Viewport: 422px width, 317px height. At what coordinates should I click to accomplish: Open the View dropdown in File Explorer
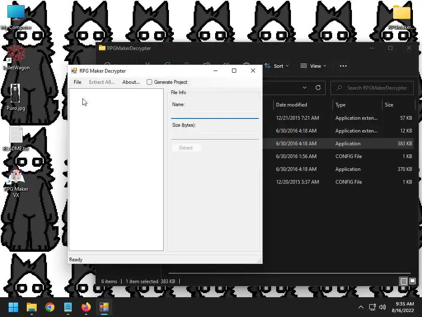pyautogui.click(x=313, y=66)
